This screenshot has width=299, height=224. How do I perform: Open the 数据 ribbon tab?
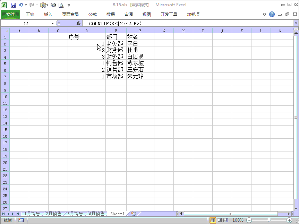(x=111, y=15)
